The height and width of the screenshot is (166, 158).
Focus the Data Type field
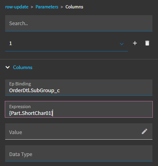[x=79, y=153]
